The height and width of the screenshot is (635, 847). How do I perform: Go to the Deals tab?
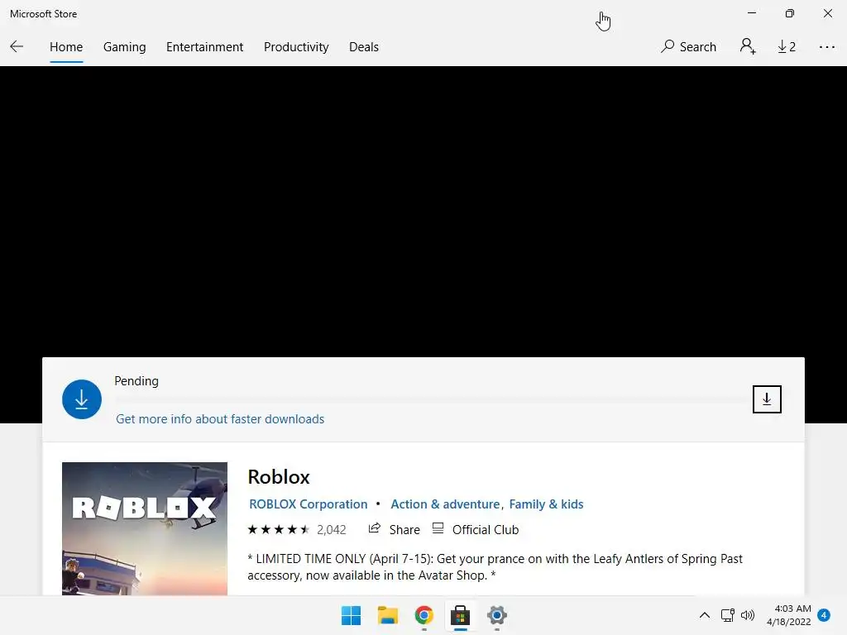click(x=364, y=47)
